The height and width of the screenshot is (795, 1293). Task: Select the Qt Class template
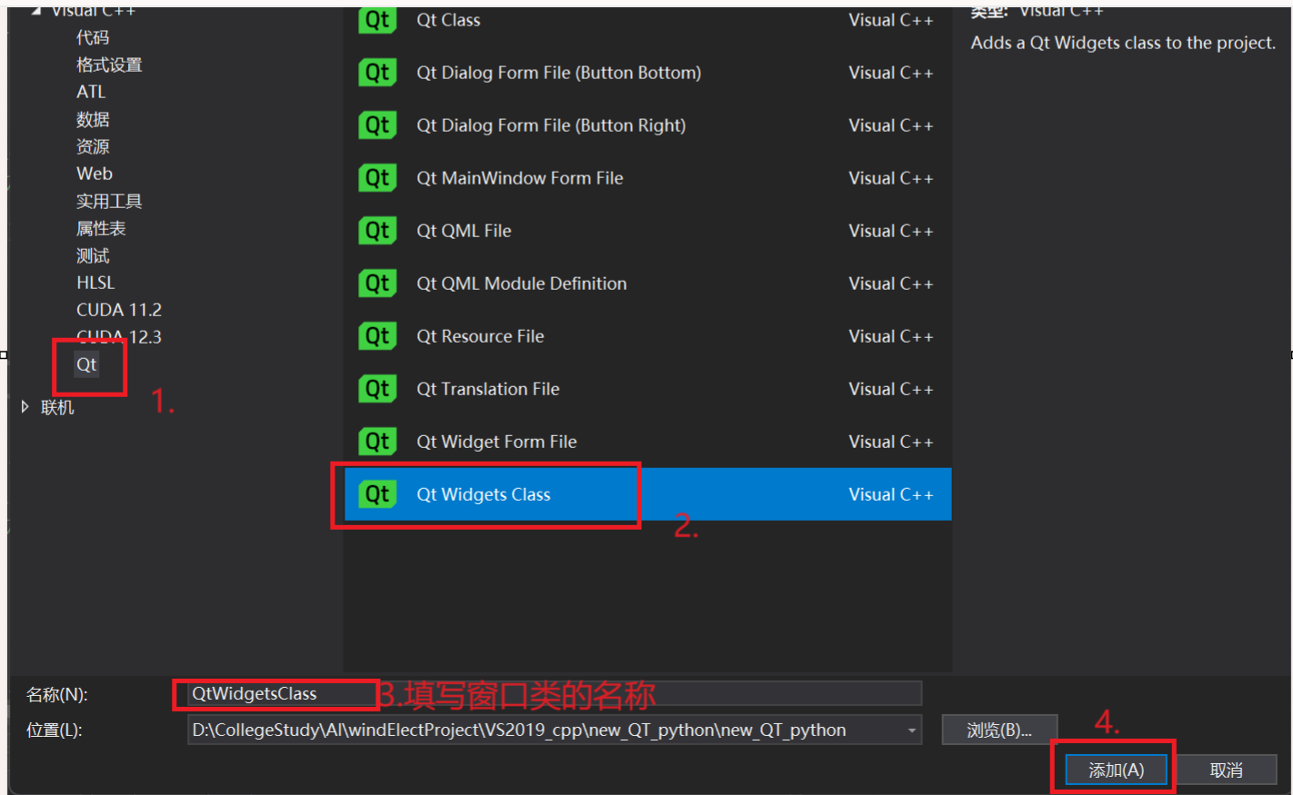(x=647, y=20)
